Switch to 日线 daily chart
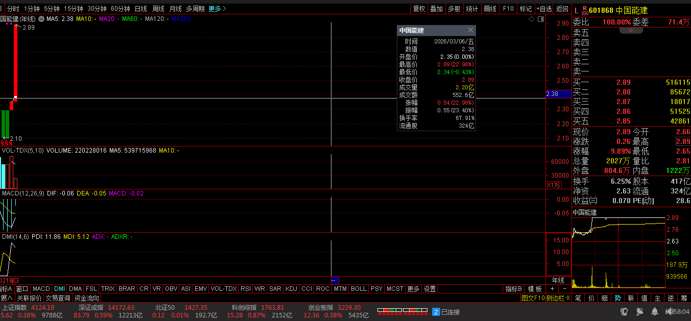Screen dimensions: 691x321 [x=140, y=9]
